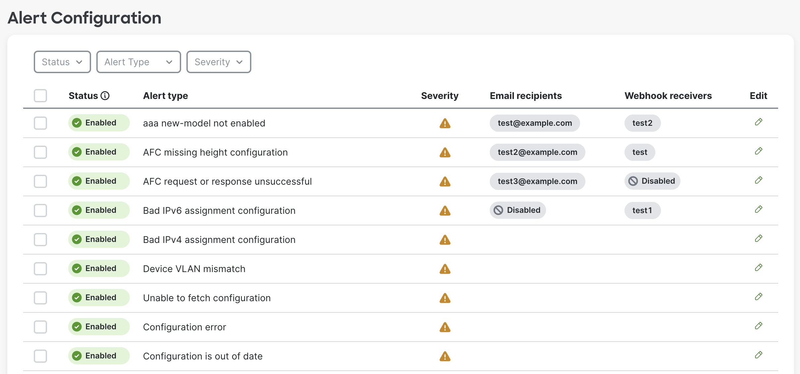Click the info icon beside the Status header

pyautogui.click(x=105, y=96)
